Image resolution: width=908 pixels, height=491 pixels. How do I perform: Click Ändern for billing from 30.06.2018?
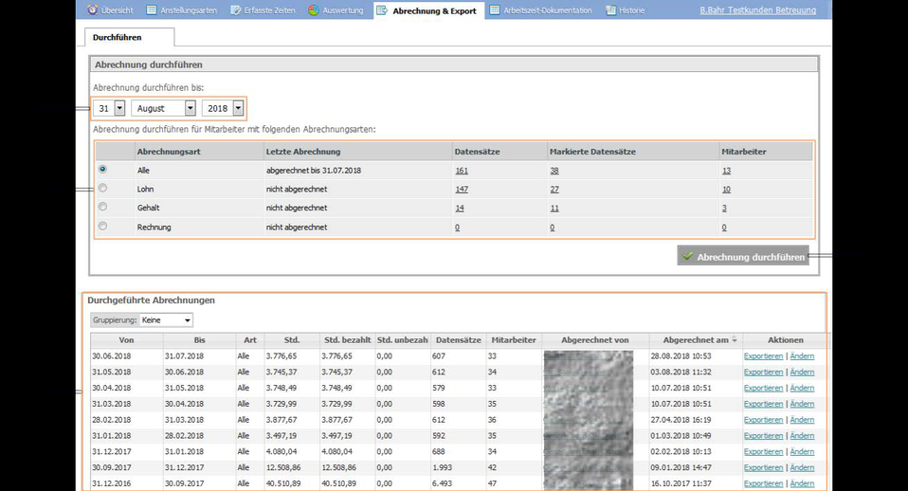tap(802, 356)
